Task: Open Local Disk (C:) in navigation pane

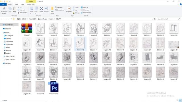Action: [x=11, y=56]
